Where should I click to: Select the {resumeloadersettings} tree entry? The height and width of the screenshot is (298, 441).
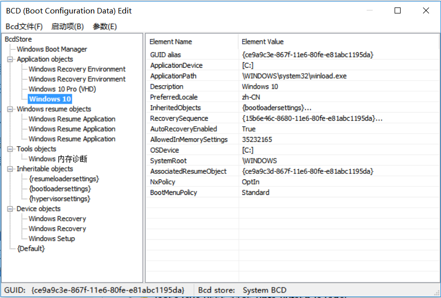point(64,179)
